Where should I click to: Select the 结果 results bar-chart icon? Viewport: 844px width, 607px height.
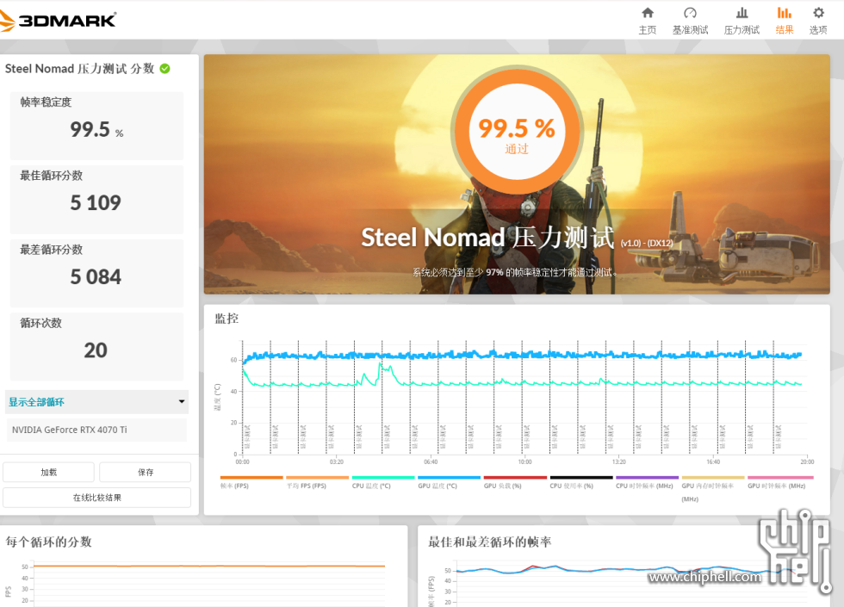(785, 13)
